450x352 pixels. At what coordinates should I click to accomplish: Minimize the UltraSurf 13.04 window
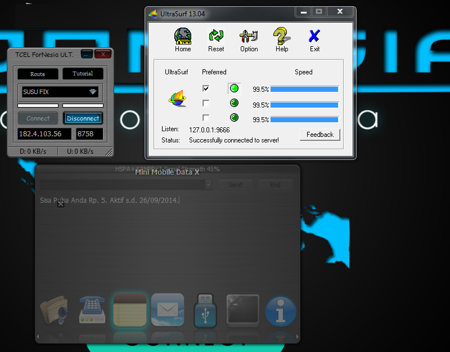[x=304, y=12]
